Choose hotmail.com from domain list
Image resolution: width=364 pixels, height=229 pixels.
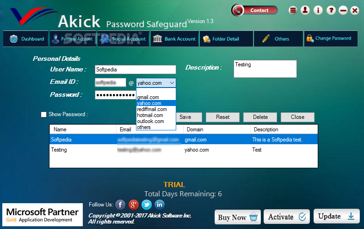pos(156,115)
